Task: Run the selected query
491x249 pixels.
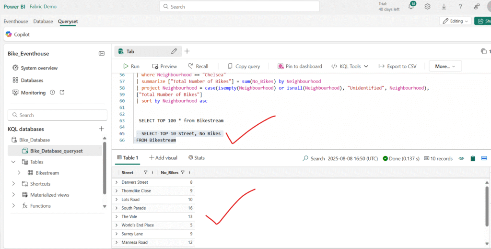Action: coord(131,66)
